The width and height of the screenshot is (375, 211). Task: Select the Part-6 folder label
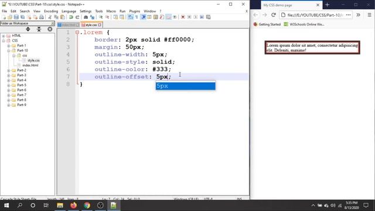pos(22,90)
